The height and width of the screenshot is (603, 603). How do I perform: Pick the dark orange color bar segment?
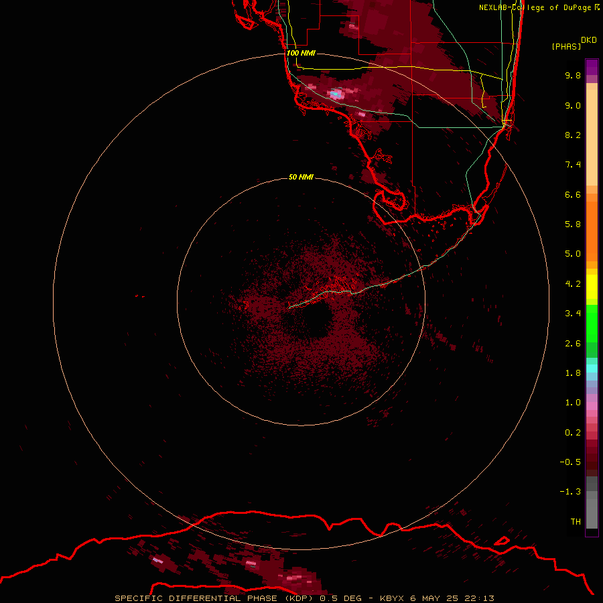(592, 232)
